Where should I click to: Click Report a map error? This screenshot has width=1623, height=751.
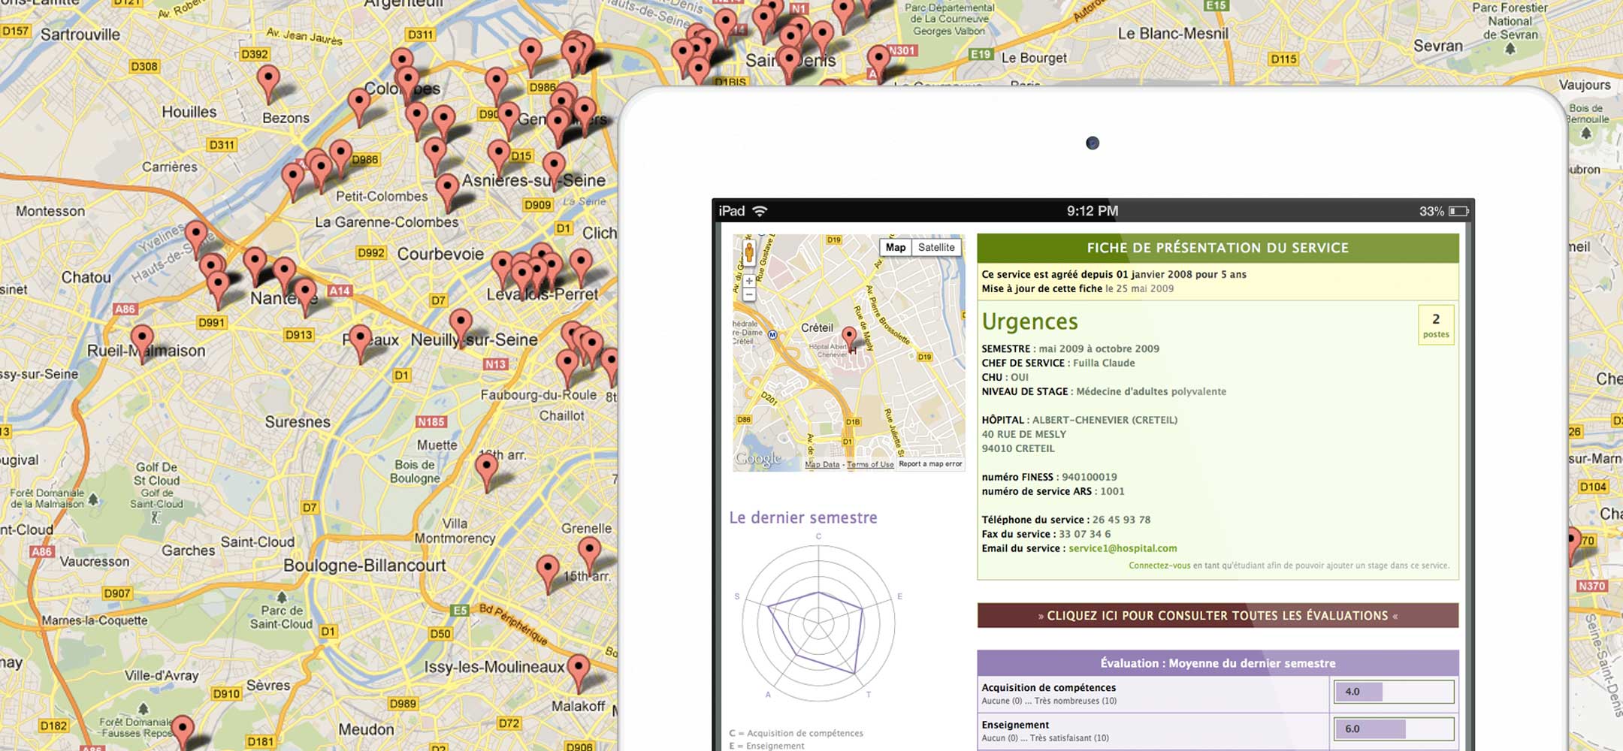click(930, 464)
